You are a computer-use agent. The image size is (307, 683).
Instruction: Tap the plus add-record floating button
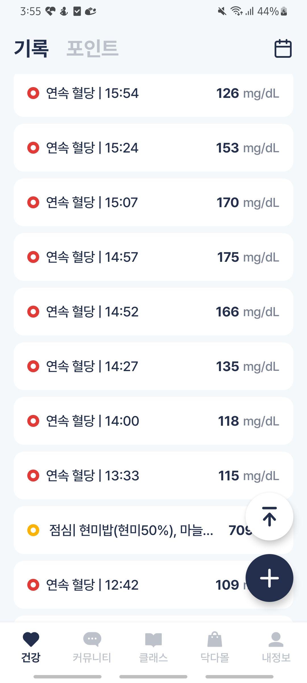(269, 578)
